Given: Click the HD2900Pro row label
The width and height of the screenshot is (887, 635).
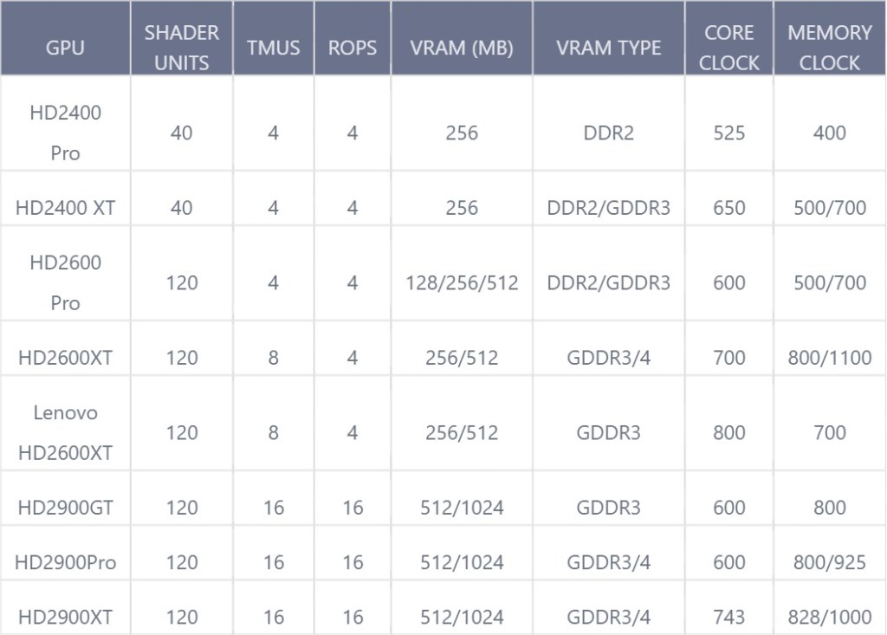Looking at the screenshot, I should (x=65, y=562).
